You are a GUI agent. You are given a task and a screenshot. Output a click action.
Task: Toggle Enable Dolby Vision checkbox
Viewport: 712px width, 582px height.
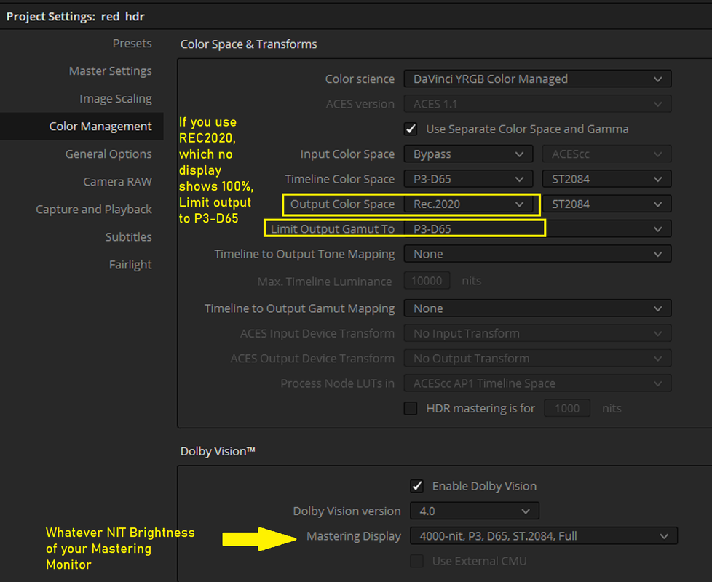click(417, 486)
